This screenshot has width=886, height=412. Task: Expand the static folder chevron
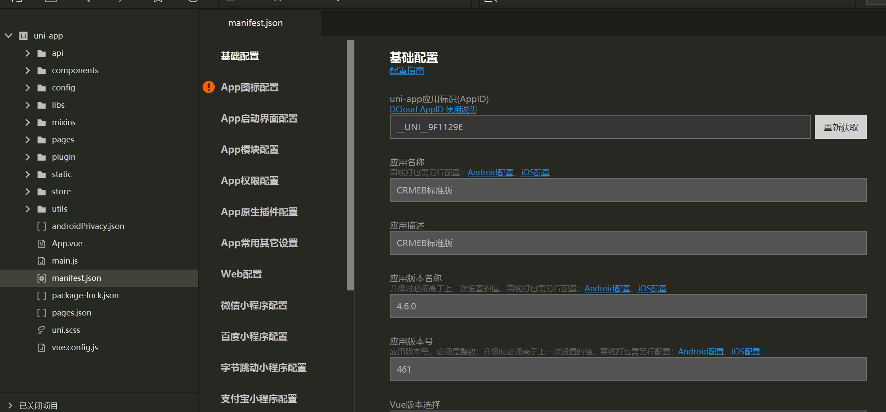(27, 174)
